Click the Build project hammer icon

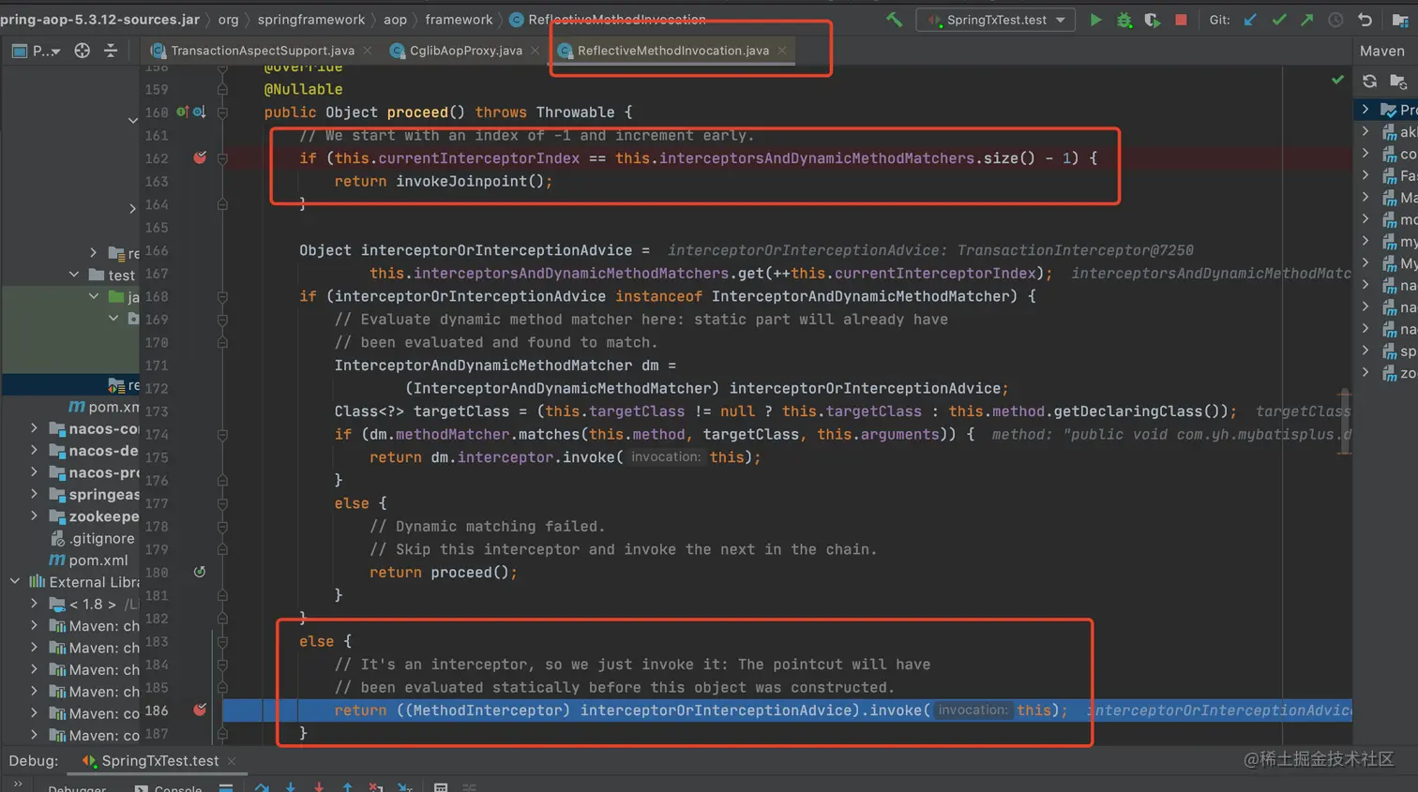[894, 20]
